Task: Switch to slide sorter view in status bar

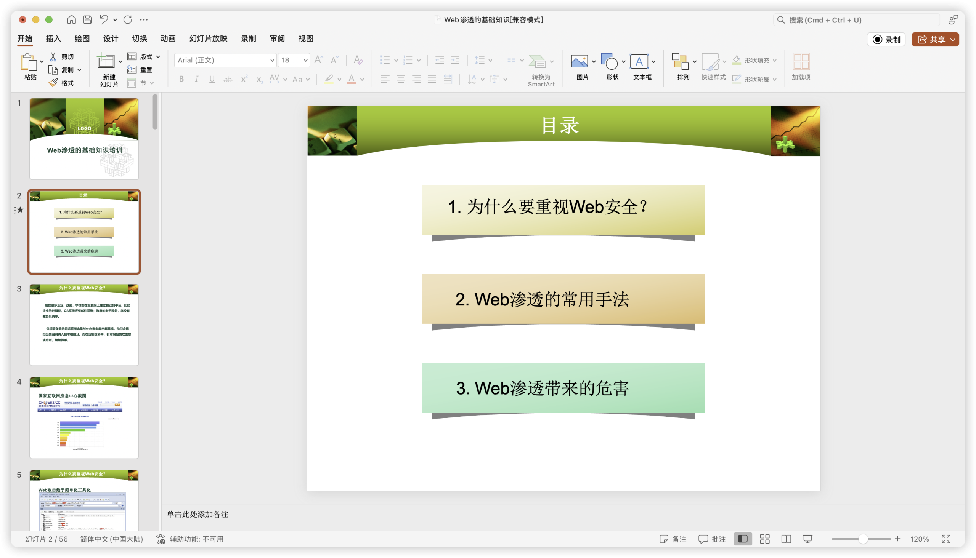Action: click(764, 539)
